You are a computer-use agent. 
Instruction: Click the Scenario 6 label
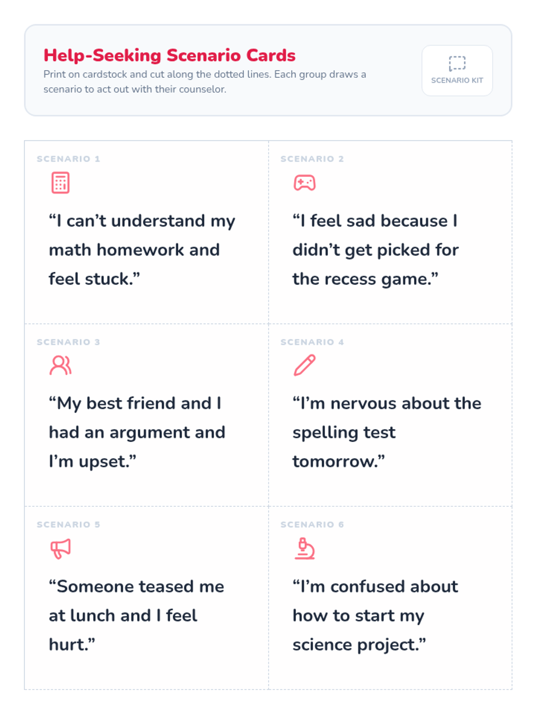[x=312, y=525]
